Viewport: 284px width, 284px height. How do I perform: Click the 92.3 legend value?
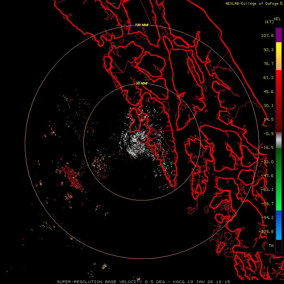[x=269, y=50]
